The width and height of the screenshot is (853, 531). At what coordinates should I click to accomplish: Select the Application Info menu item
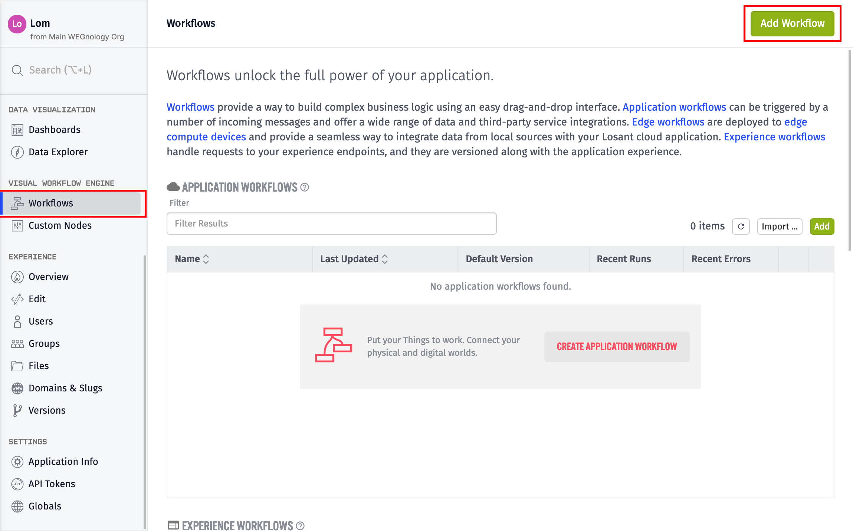tap(63, 461)
